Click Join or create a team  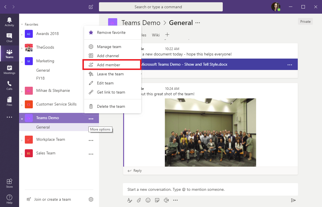(52, 199)
